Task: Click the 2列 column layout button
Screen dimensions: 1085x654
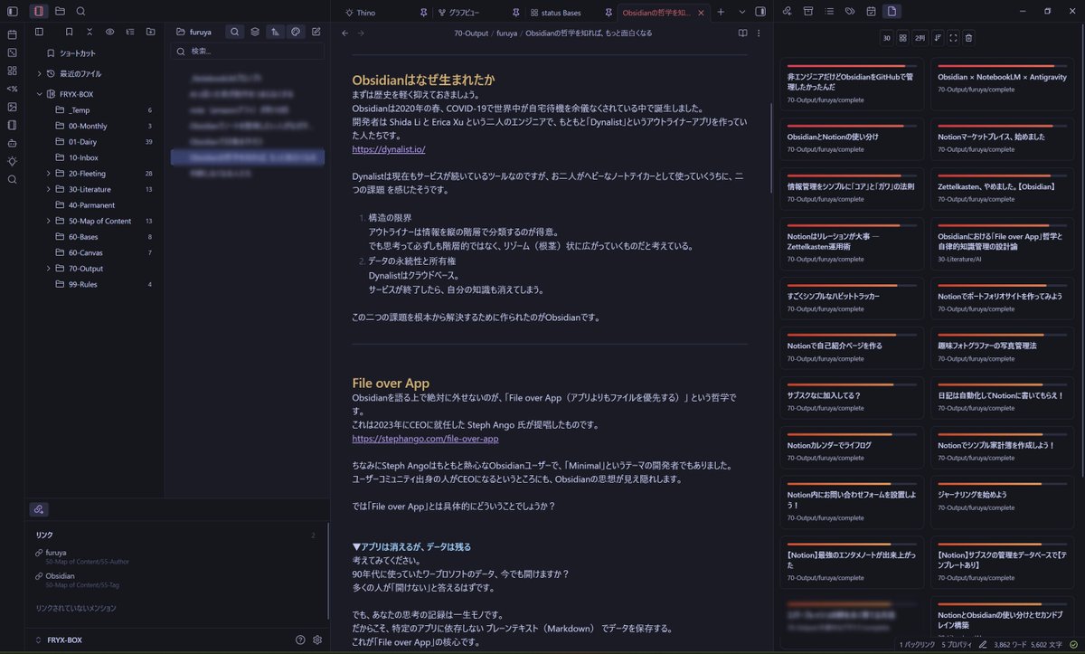Action: coord(920,38)
